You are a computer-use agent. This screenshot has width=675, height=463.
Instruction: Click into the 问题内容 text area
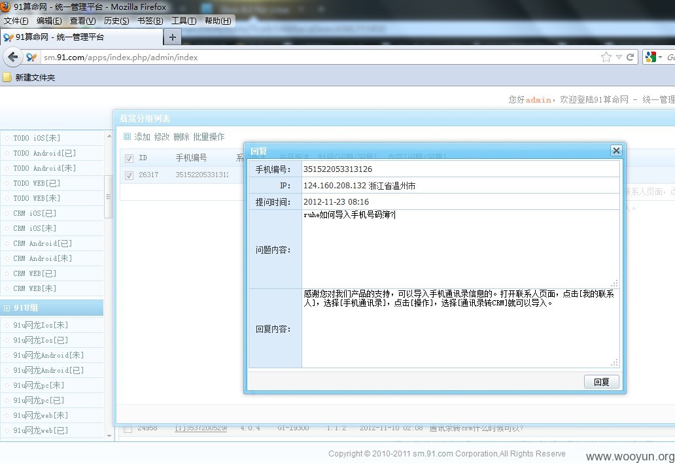pyautogui.click(x=460, y=249)
